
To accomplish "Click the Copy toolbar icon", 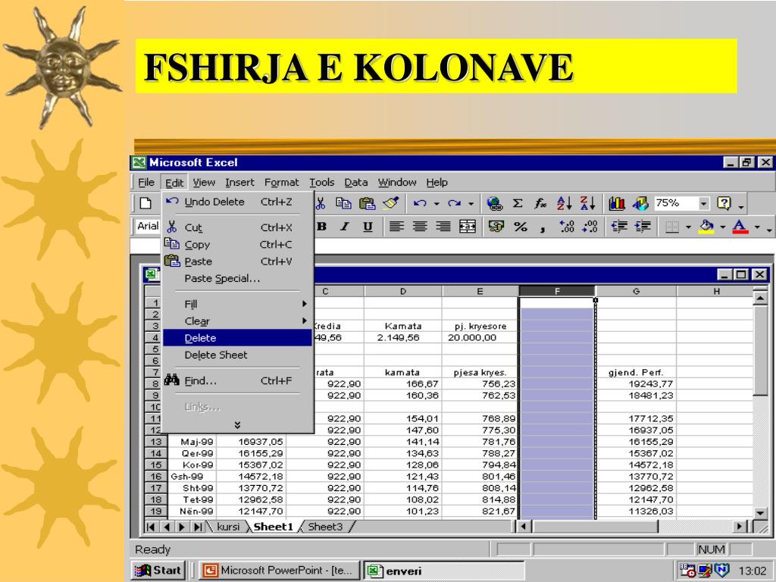I will click(343, 203).
